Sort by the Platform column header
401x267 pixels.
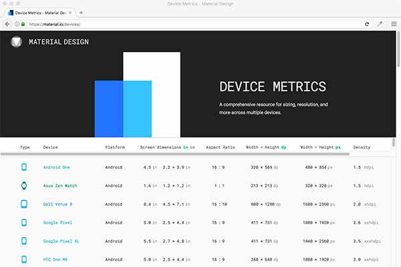pos(115,147)
